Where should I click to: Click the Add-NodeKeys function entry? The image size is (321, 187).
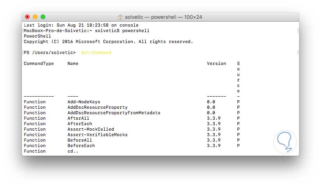coord(84,102)
